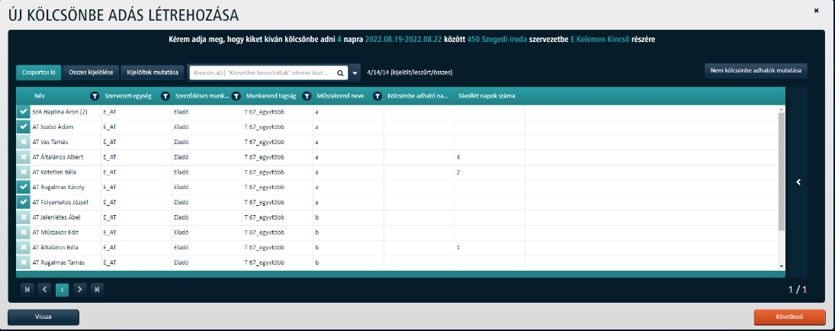Filter the Munkarend tagság column
The width and height of the screenshot is (835, 331).
[307, 96]
